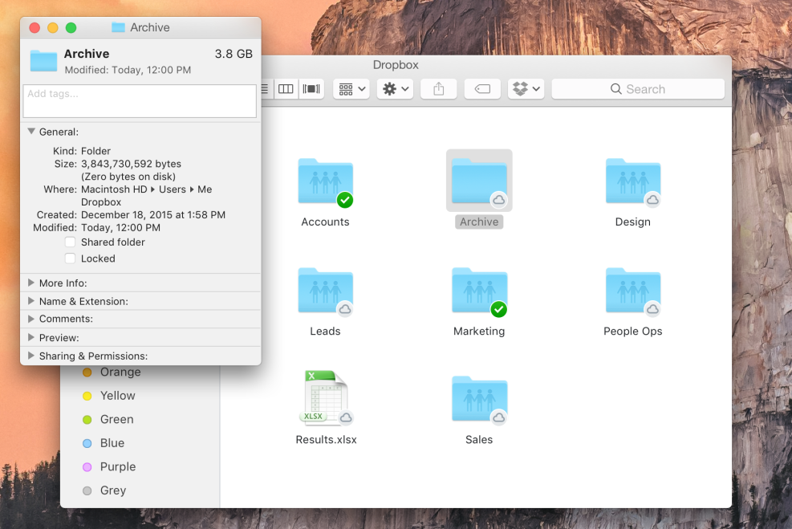Switch to Cover Flow view
The image size is (792, 529).
[x=311, y=88]
